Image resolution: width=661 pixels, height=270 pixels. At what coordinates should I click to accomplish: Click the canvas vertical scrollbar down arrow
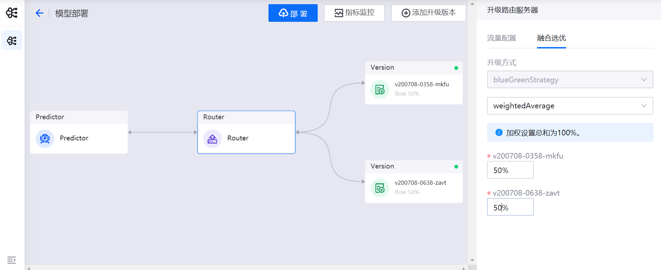click(x=472, y=260)
